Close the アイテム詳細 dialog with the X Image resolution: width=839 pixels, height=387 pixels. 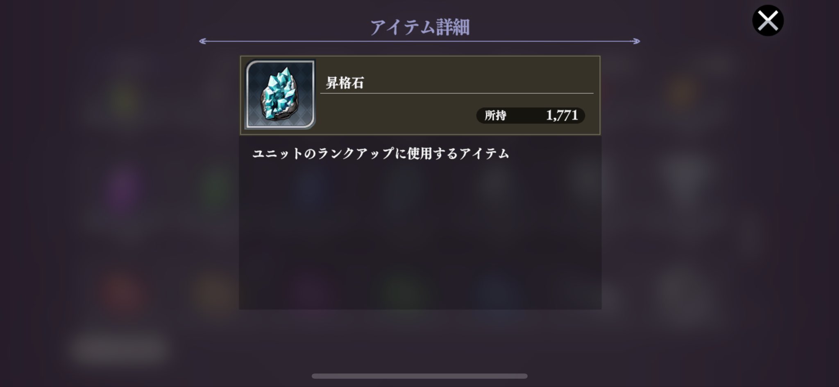(x=768, y=20)
